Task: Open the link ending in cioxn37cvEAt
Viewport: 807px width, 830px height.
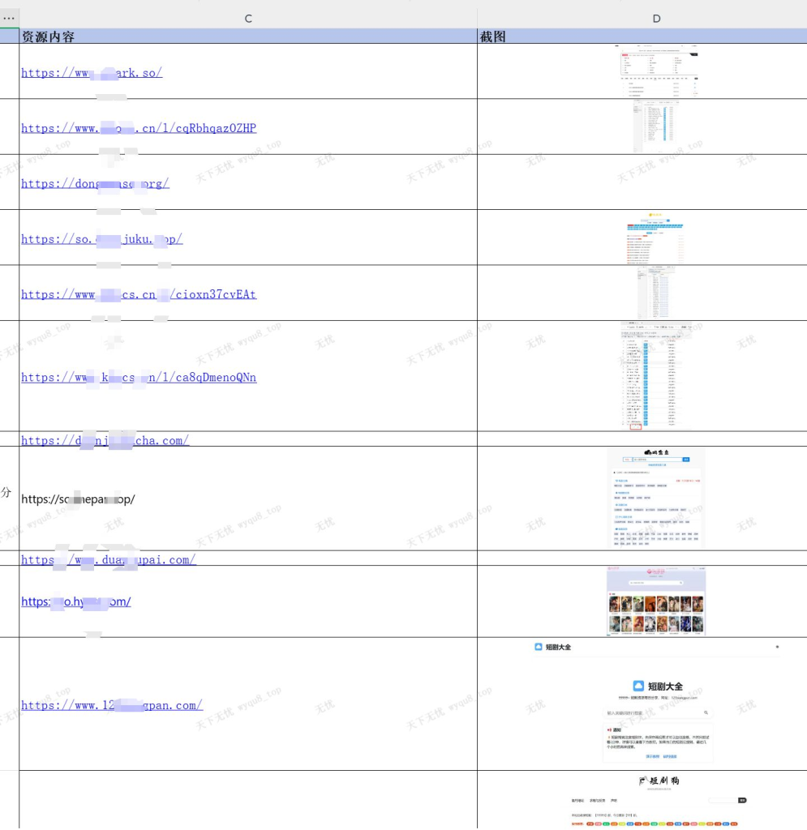Action: pyautogui.click(x=139, y=294)
